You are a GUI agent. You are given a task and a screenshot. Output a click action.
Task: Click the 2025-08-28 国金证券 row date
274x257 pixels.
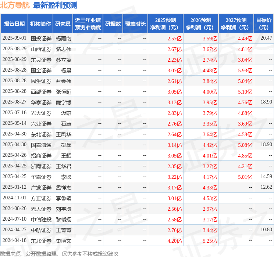click(14, 70)
